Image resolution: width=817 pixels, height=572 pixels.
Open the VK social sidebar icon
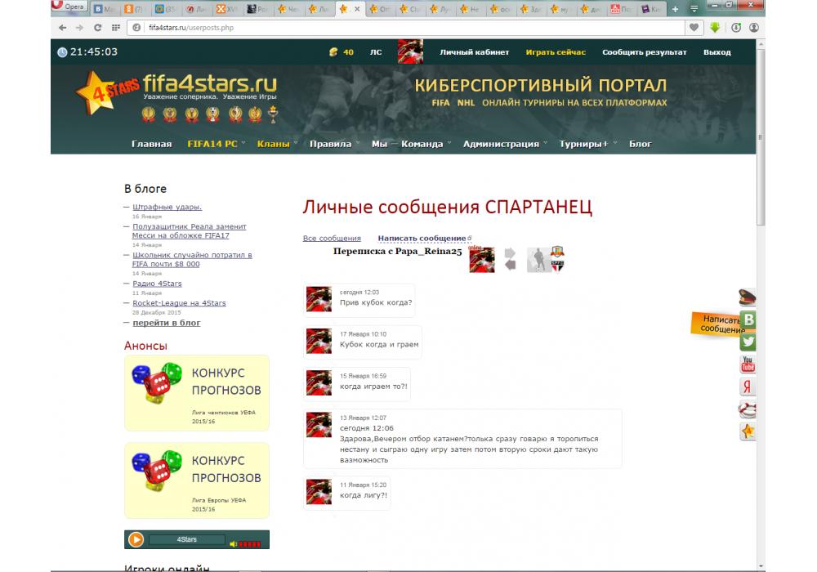(x=748, y=320)
